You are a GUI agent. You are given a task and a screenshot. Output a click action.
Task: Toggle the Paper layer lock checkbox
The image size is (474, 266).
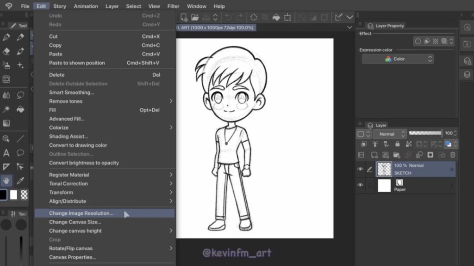(x=370, y=185)
